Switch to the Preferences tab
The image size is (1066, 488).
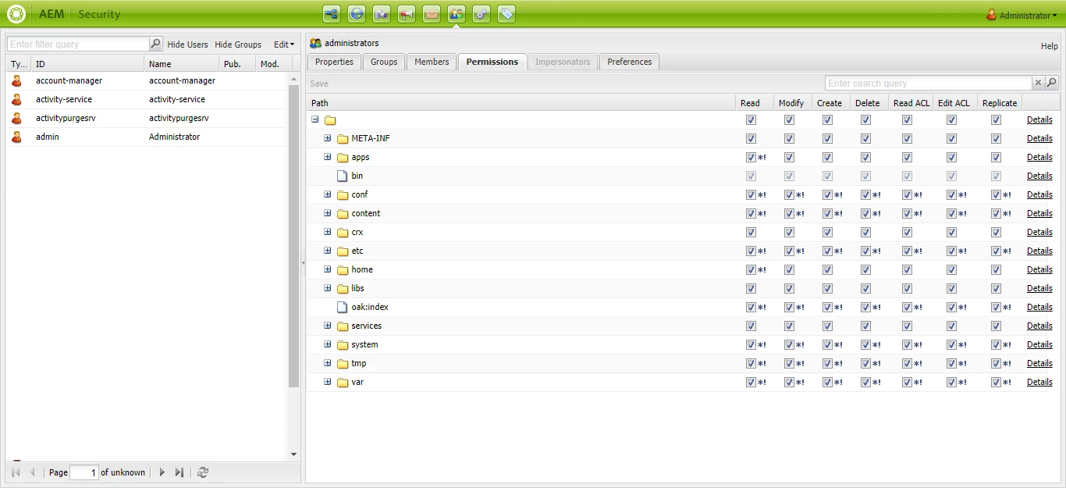630,62
